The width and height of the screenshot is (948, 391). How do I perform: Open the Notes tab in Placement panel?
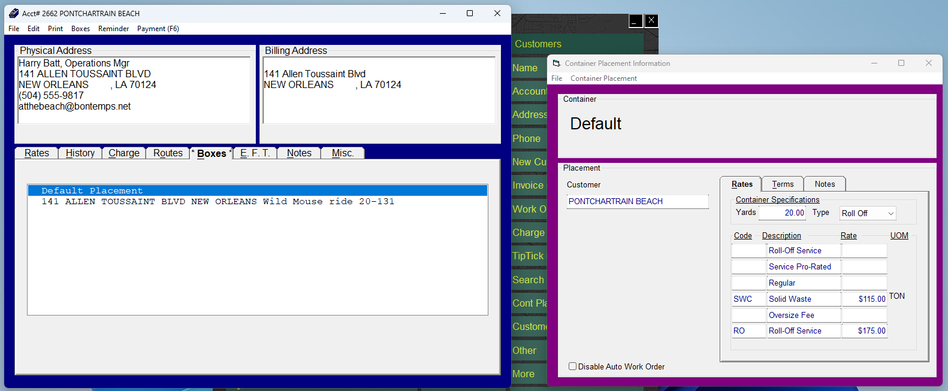[x=825, y=184]
